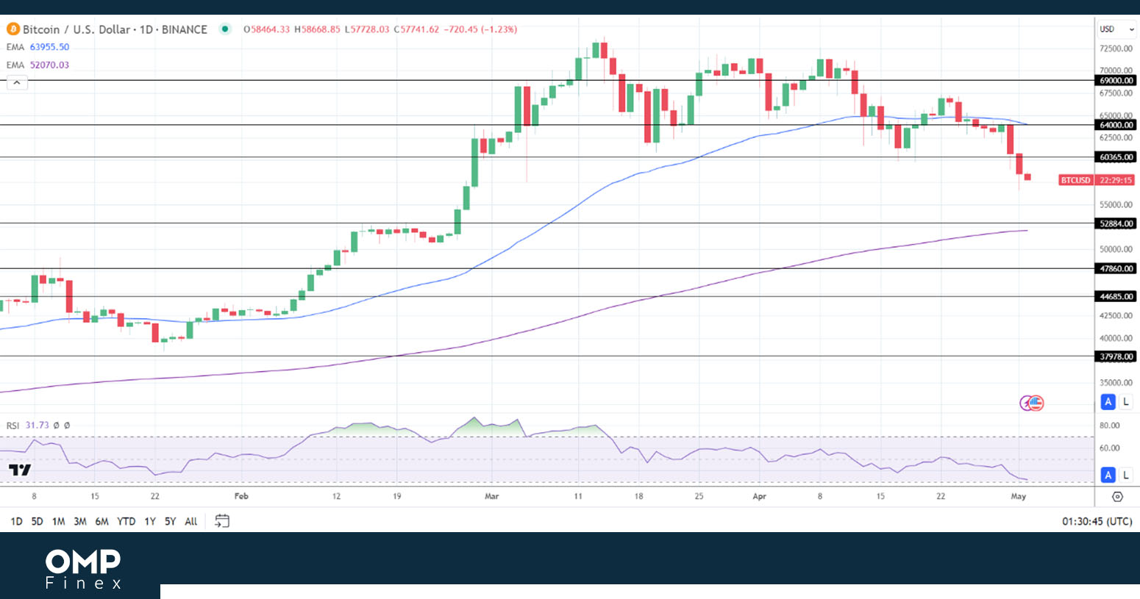Open timezone menu at 01:30:45 (UTC)

point(1097,521)
